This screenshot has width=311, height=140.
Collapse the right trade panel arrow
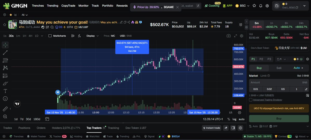(x=246, y=21)
